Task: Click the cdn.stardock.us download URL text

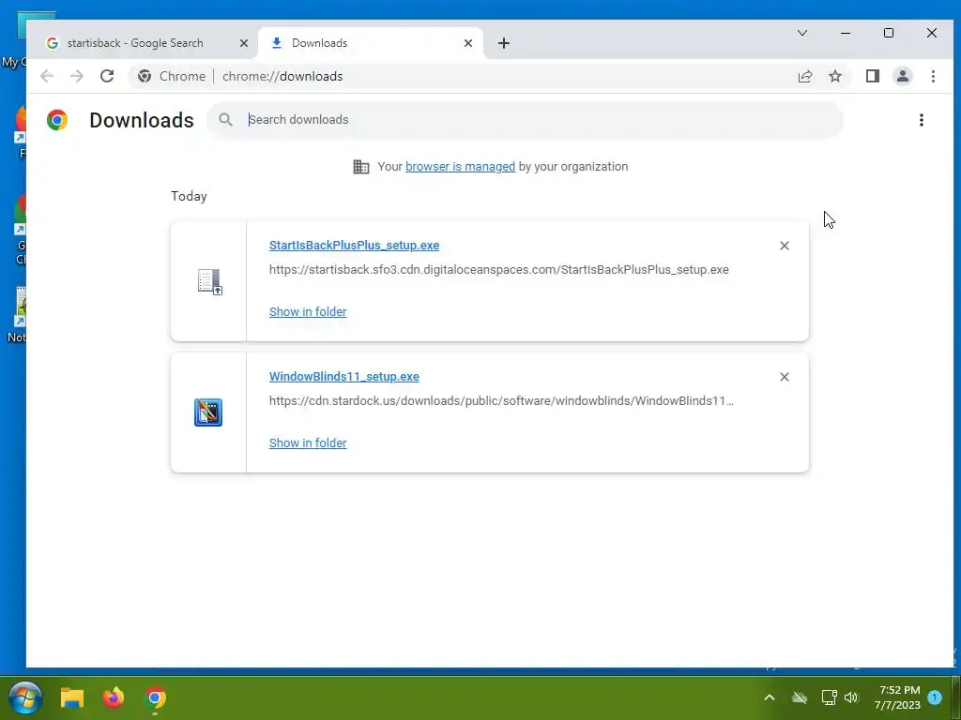Action: [501, 400]
